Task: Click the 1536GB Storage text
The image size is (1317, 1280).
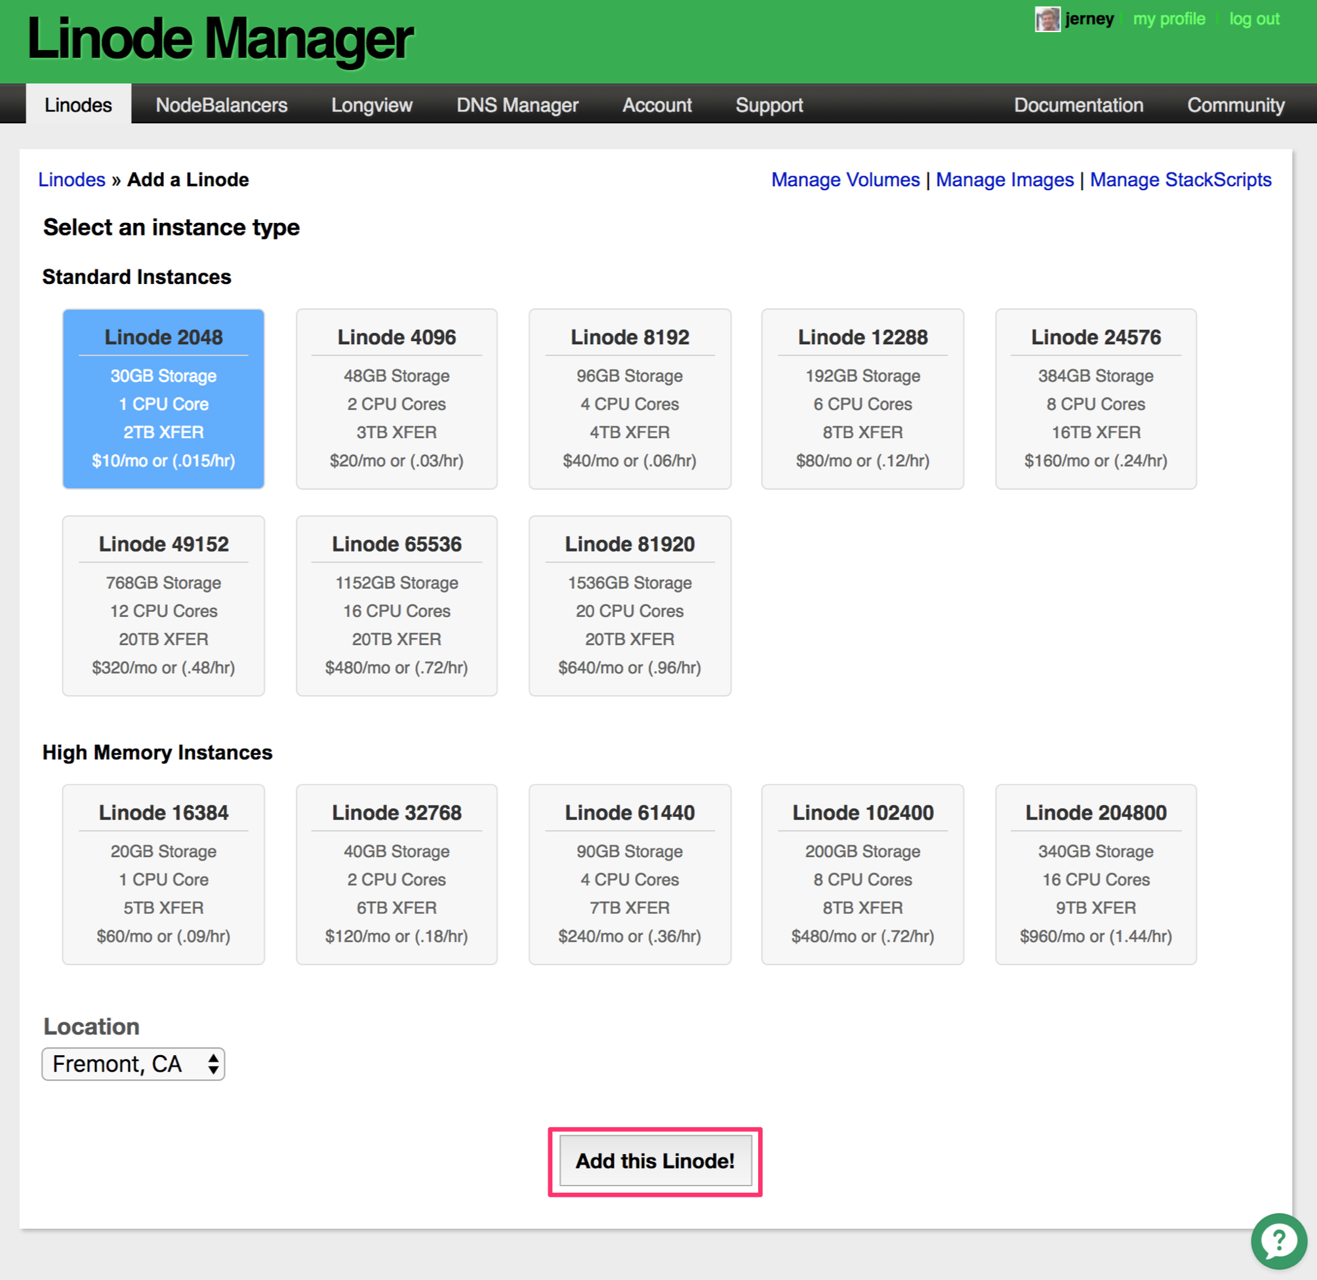Action: [x=630, y=583]
